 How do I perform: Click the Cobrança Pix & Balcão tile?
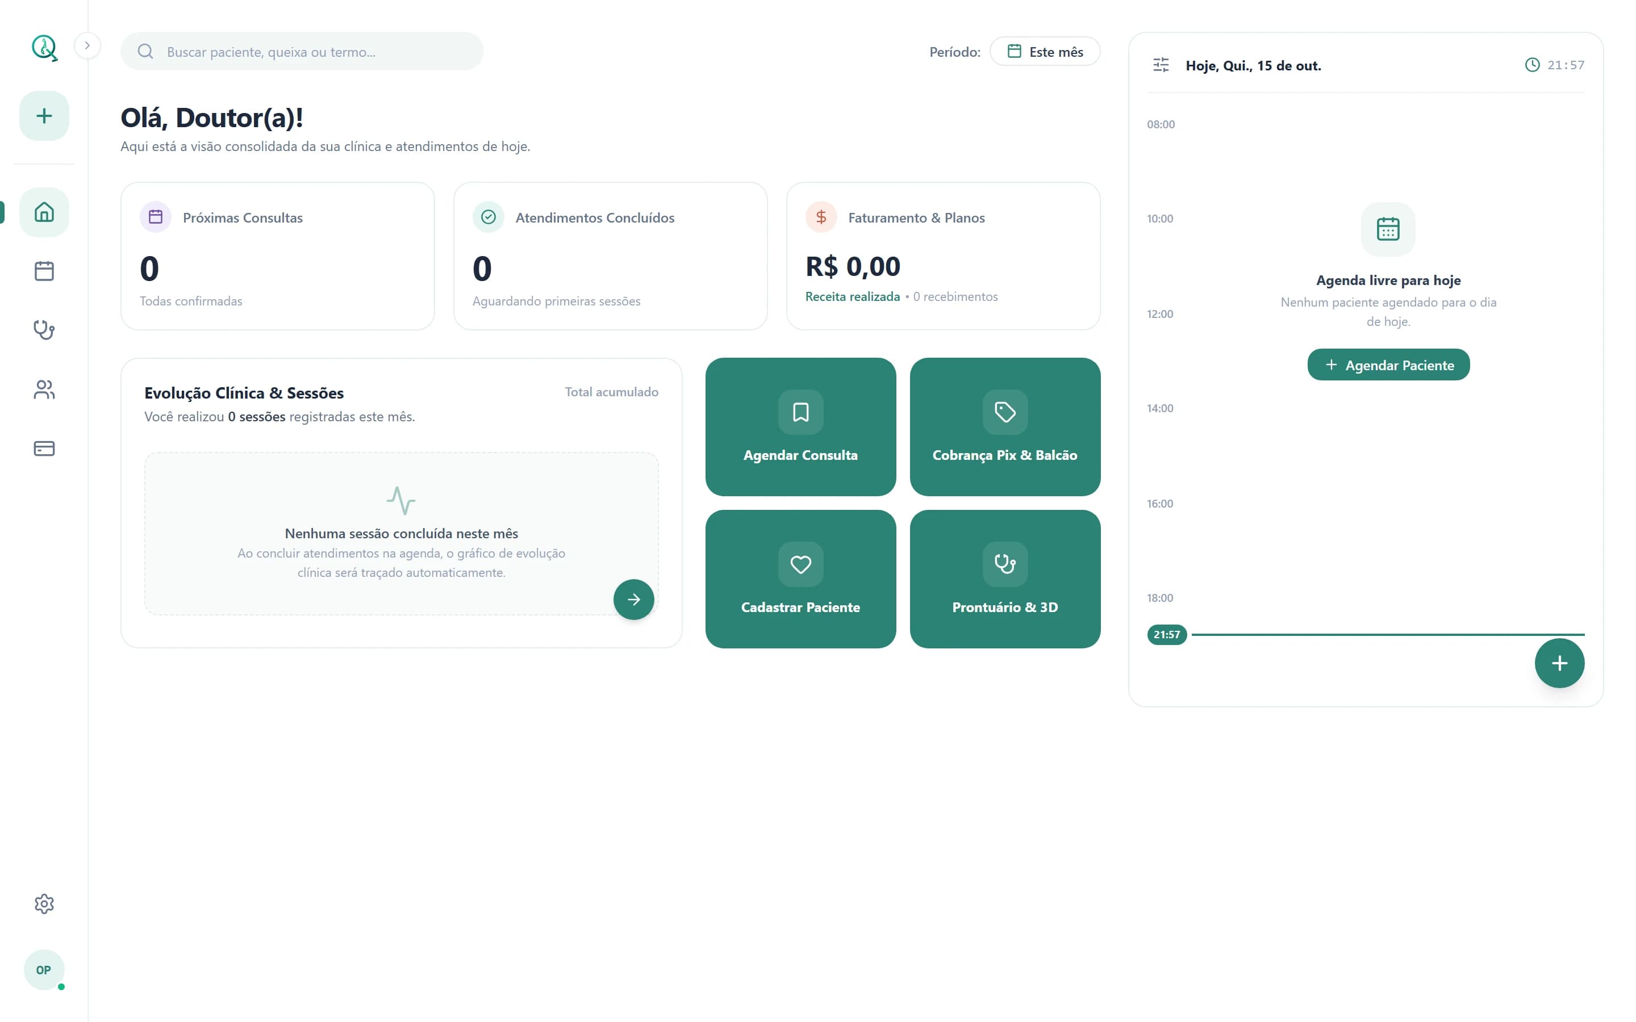(x=1004, y=427)
